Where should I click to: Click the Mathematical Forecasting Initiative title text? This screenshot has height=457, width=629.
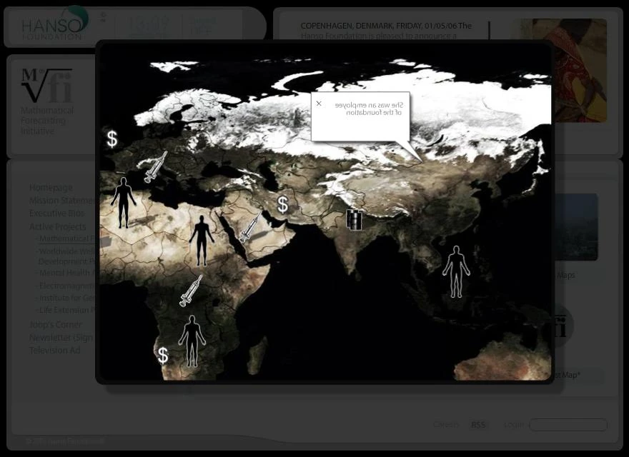(x=47, y=121)
